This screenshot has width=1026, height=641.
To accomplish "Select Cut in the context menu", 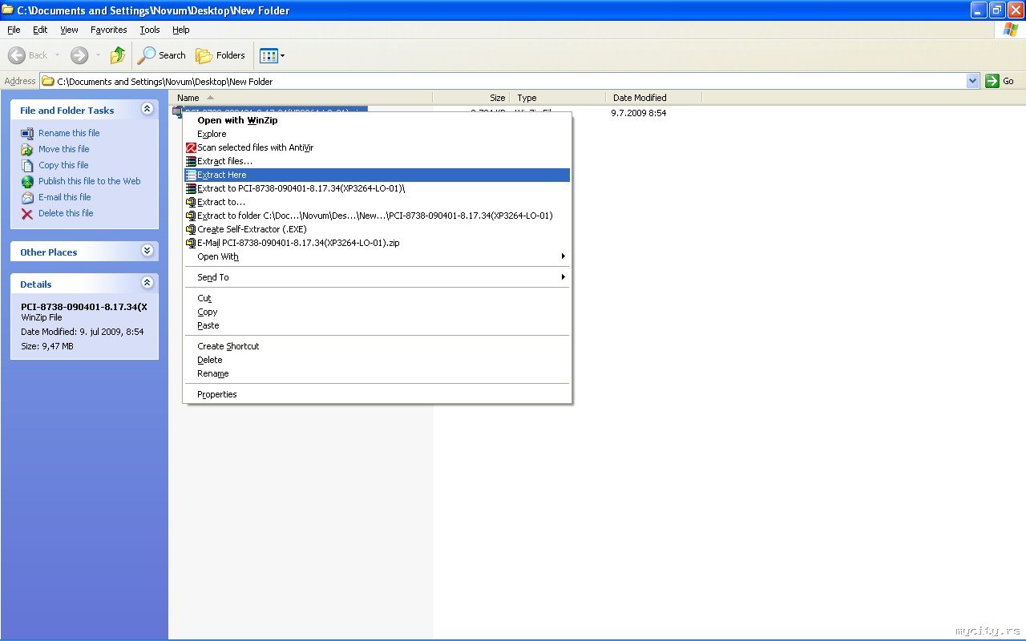I will pos(377,298).
